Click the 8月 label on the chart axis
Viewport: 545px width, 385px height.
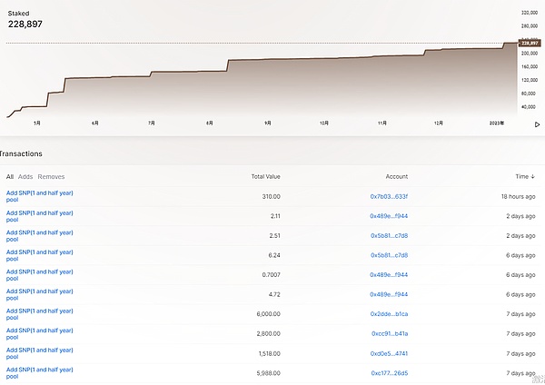(210, 122)
